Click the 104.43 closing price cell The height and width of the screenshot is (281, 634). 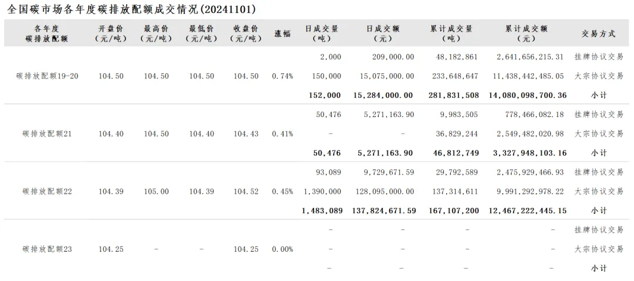pos(246,134)
